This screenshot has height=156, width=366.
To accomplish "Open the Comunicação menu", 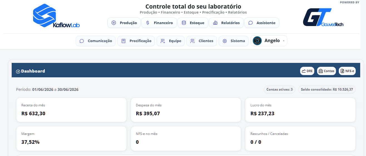I will 96,41.
